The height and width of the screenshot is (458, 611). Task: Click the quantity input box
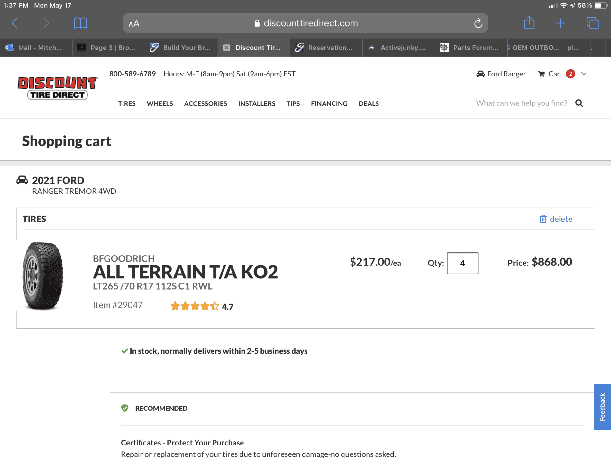[x=462, y=263]
